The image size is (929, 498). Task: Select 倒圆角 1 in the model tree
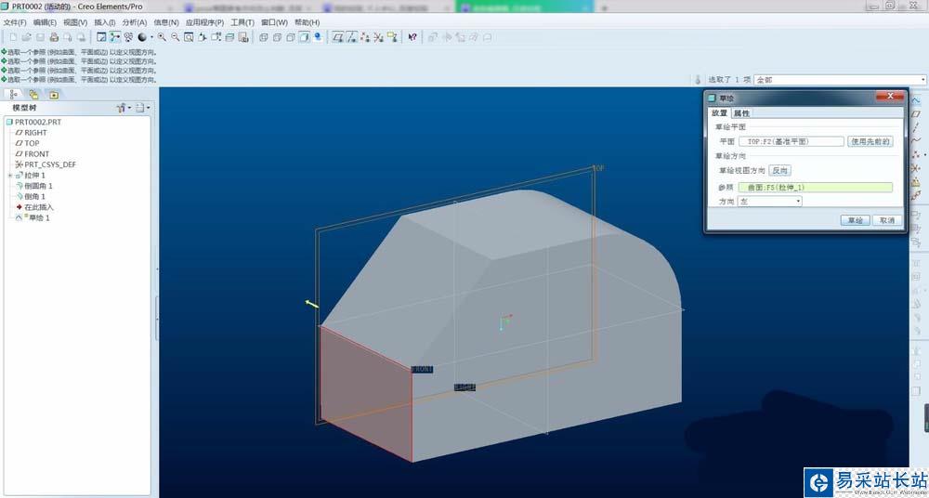[33, 186]
